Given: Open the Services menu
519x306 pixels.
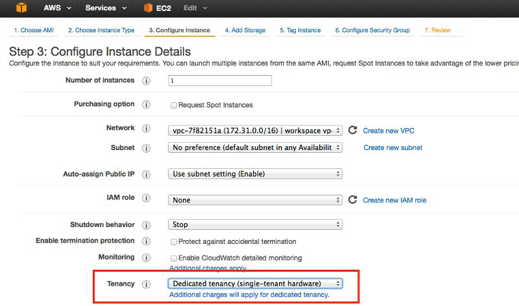Looking at the screenshot, I should click(x=104, y=8).
